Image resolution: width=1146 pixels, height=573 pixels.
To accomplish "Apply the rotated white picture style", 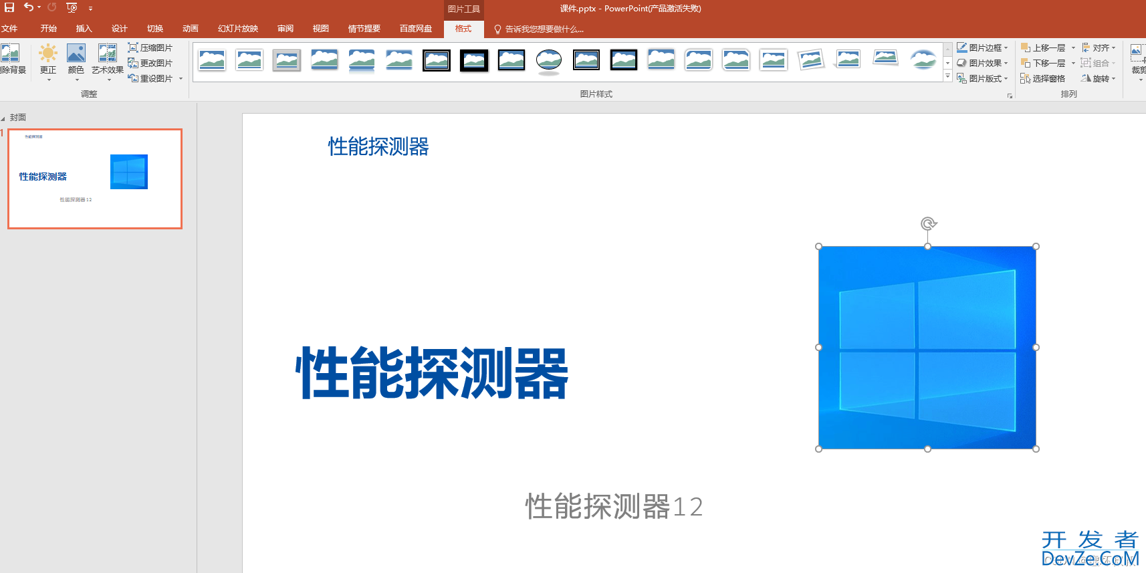I will click(811, 60).
